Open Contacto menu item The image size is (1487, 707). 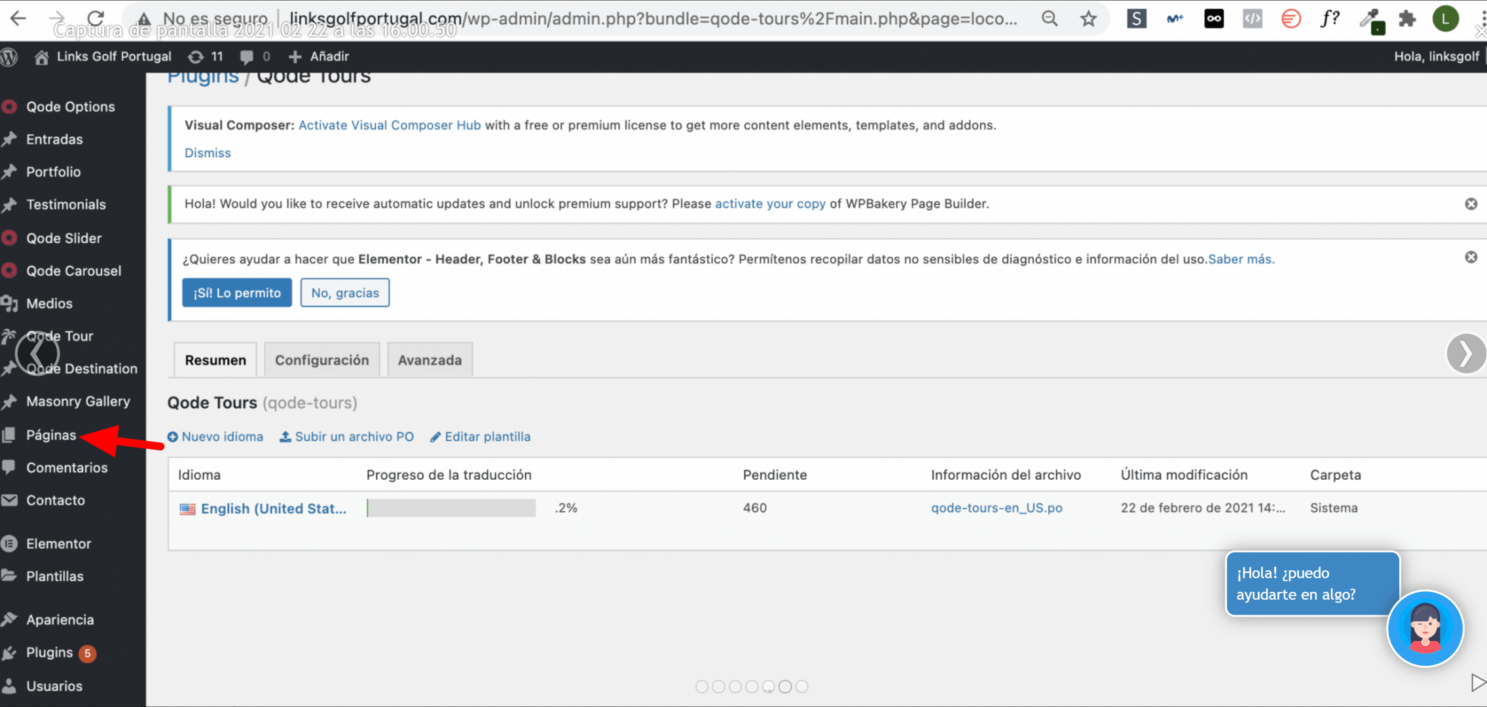(55, 501)
